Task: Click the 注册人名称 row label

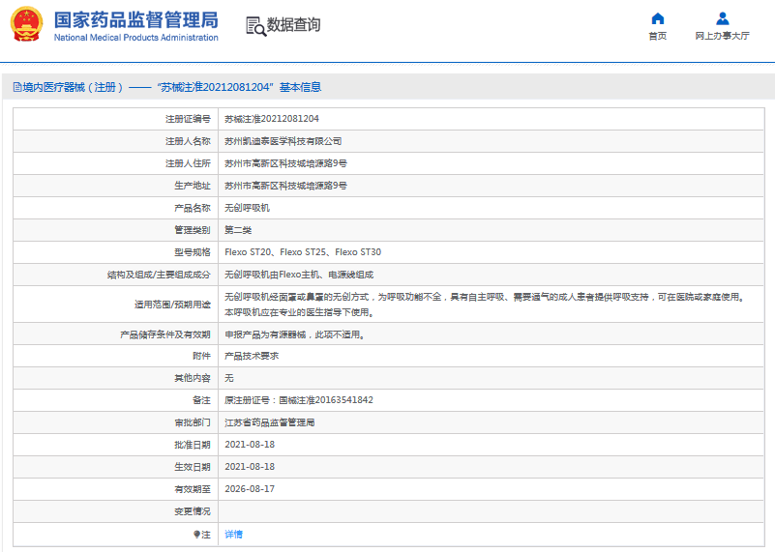Action: [188, 141]
